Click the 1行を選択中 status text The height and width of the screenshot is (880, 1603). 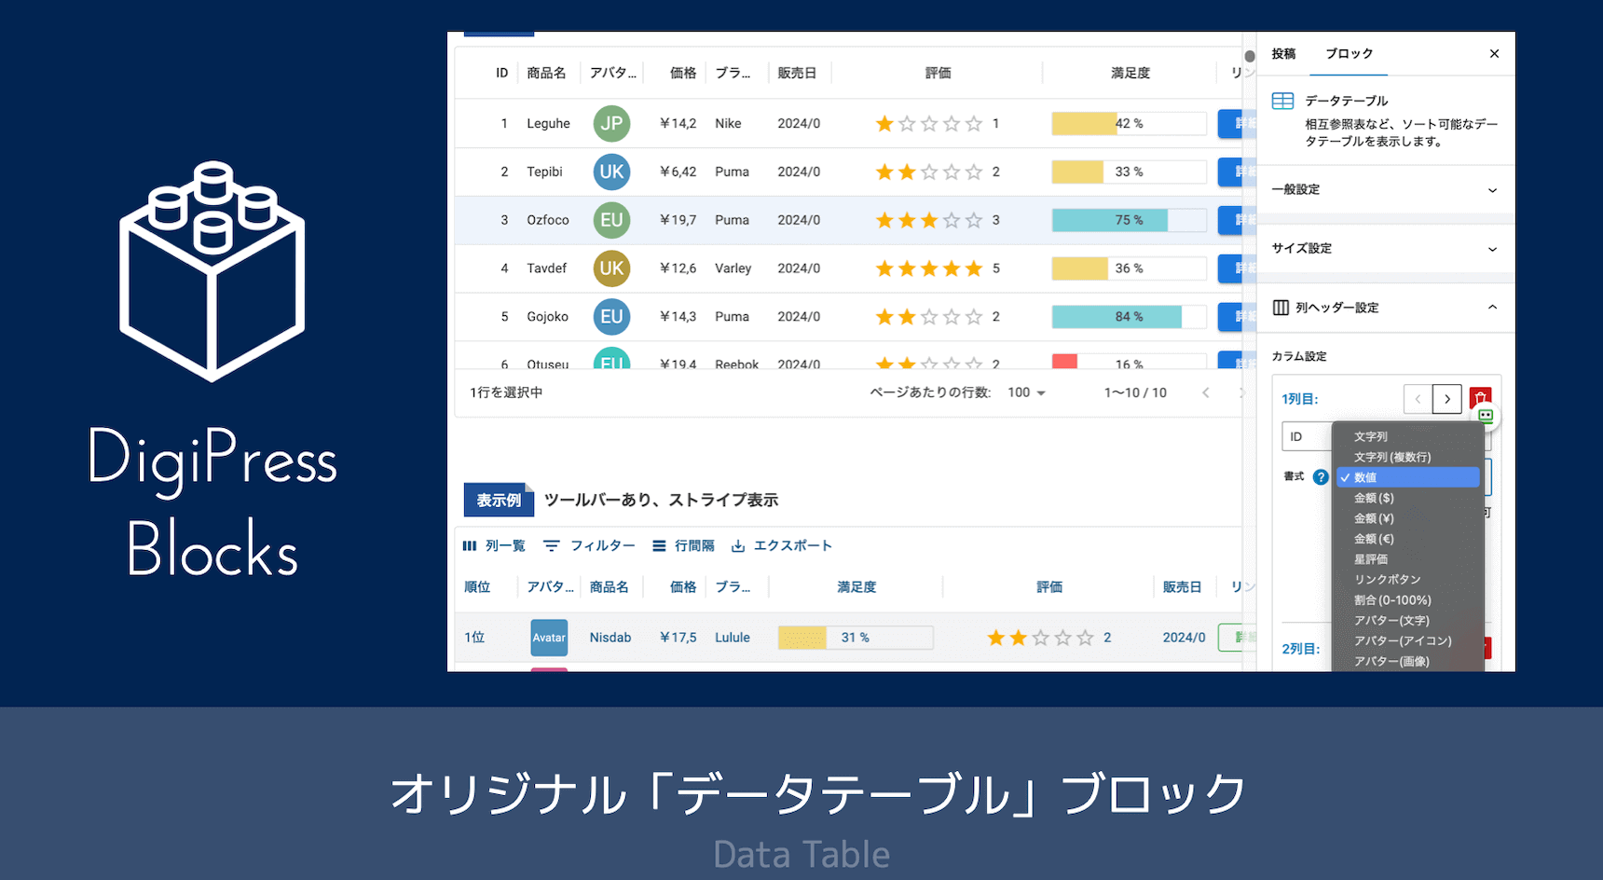[x=506, y=392]
